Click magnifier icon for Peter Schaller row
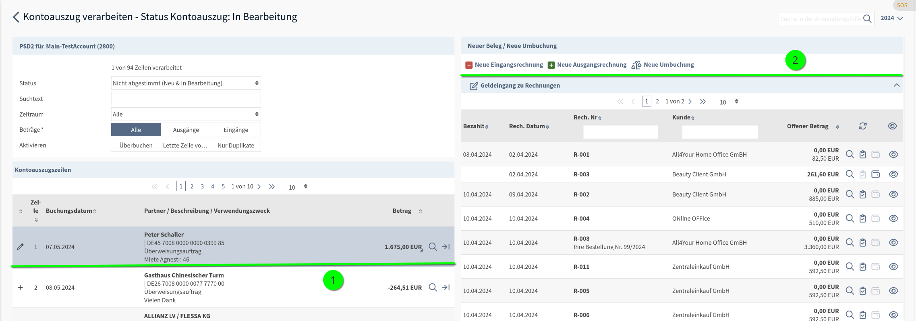916x321 pixels. [x=433, y=247]
